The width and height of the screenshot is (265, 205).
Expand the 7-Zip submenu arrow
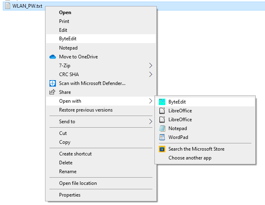pos(150,66)
